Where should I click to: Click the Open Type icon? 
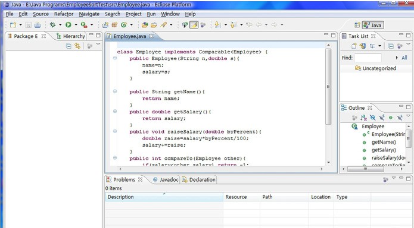tap(145, 25)
